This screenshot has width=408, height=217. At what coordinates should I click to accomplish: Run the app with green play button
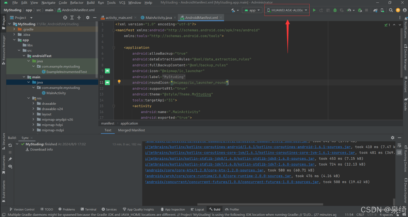(314, 10)
